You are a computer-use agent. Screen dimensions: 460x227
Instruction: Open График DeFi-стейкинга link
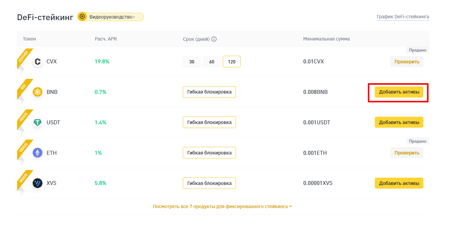coord(403,16)
